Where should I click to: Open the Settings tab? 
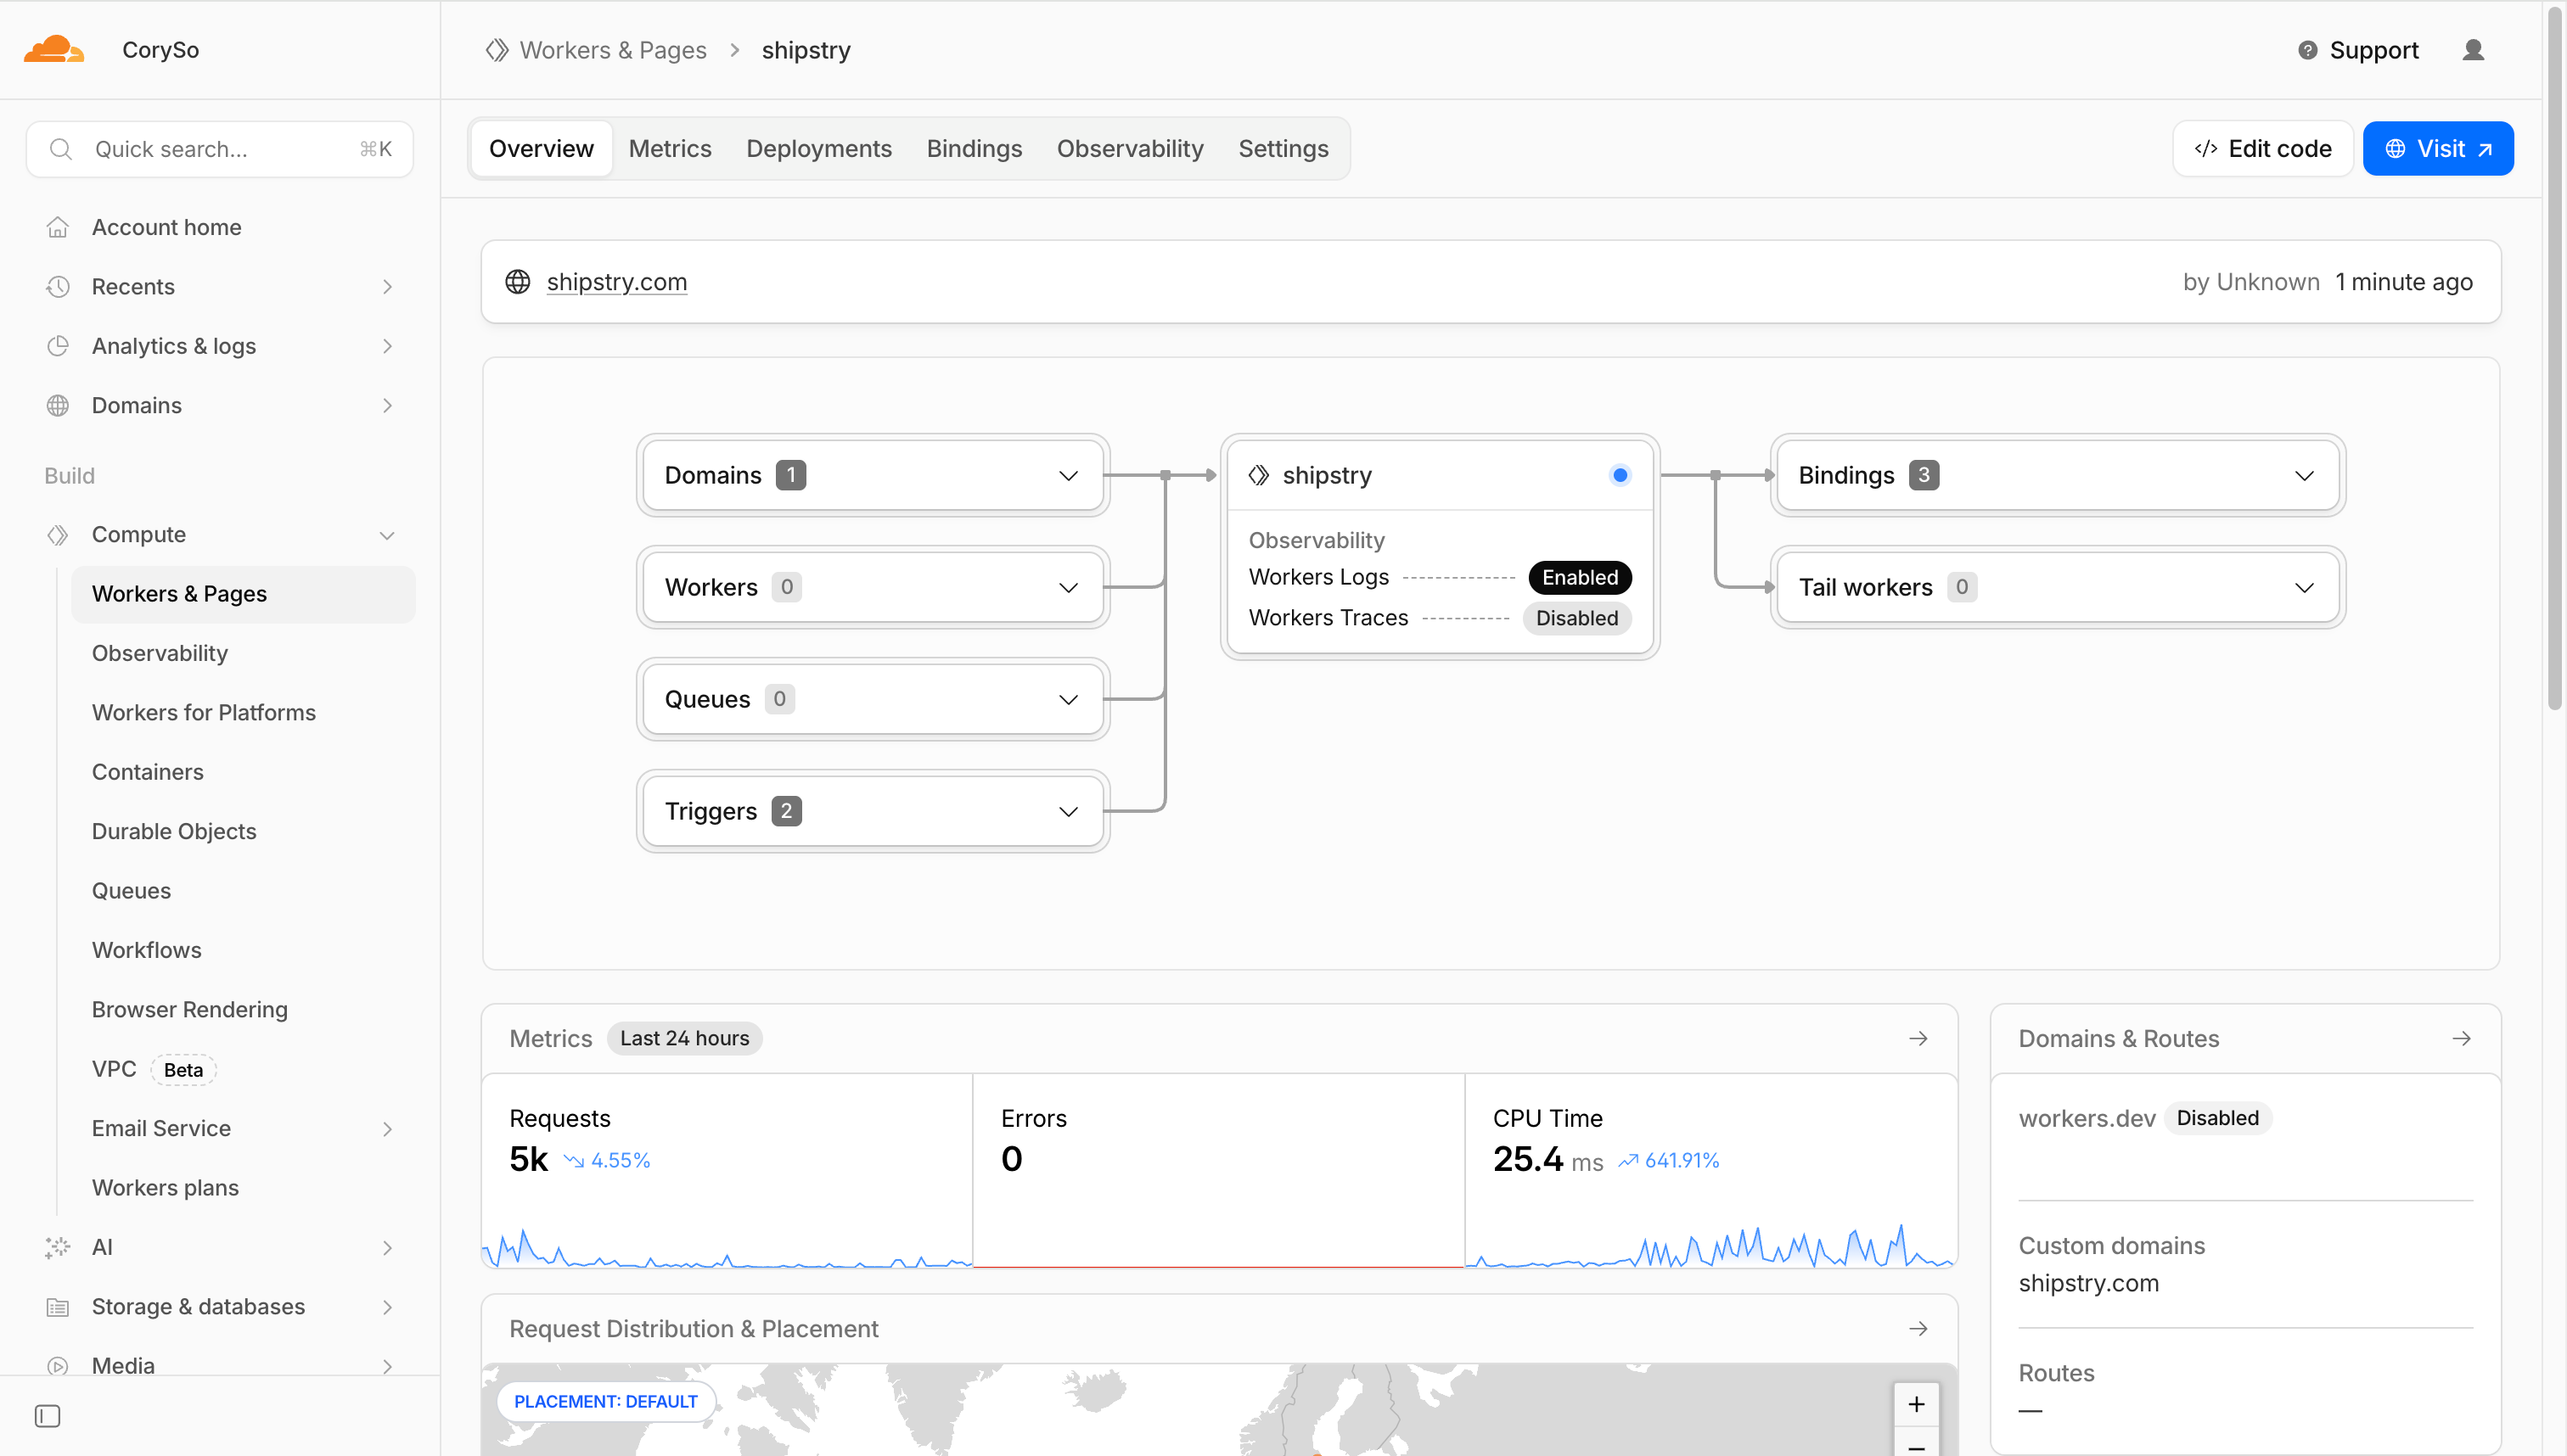(x=1283, y=149)
